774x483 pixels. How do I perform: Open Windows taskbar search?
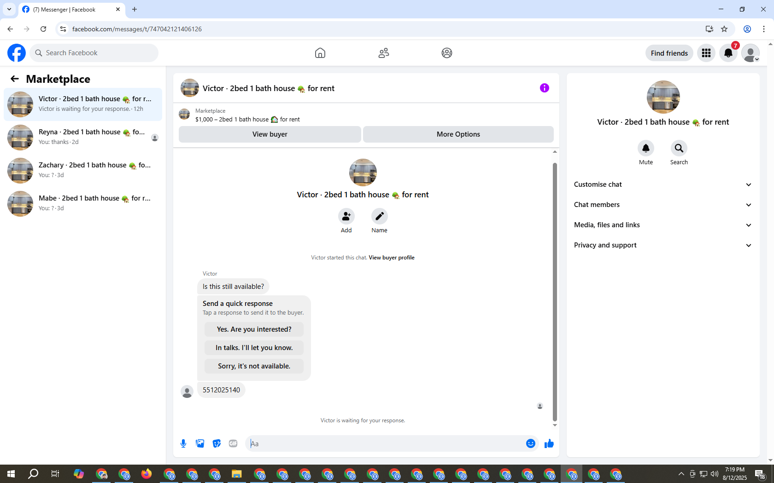[x=33, y=474]
